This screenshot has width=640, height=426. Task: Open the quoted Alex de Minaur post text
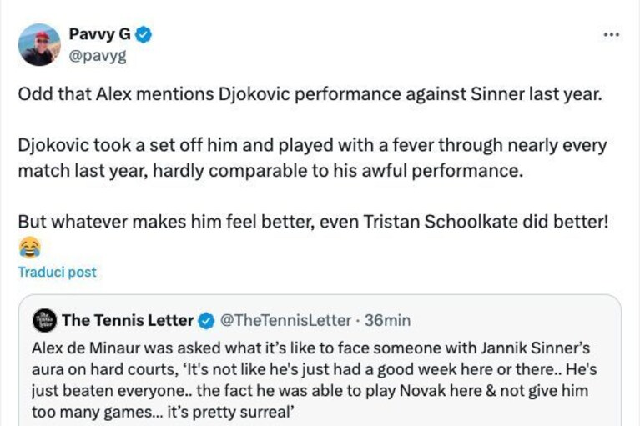click(x=315, y=380)
